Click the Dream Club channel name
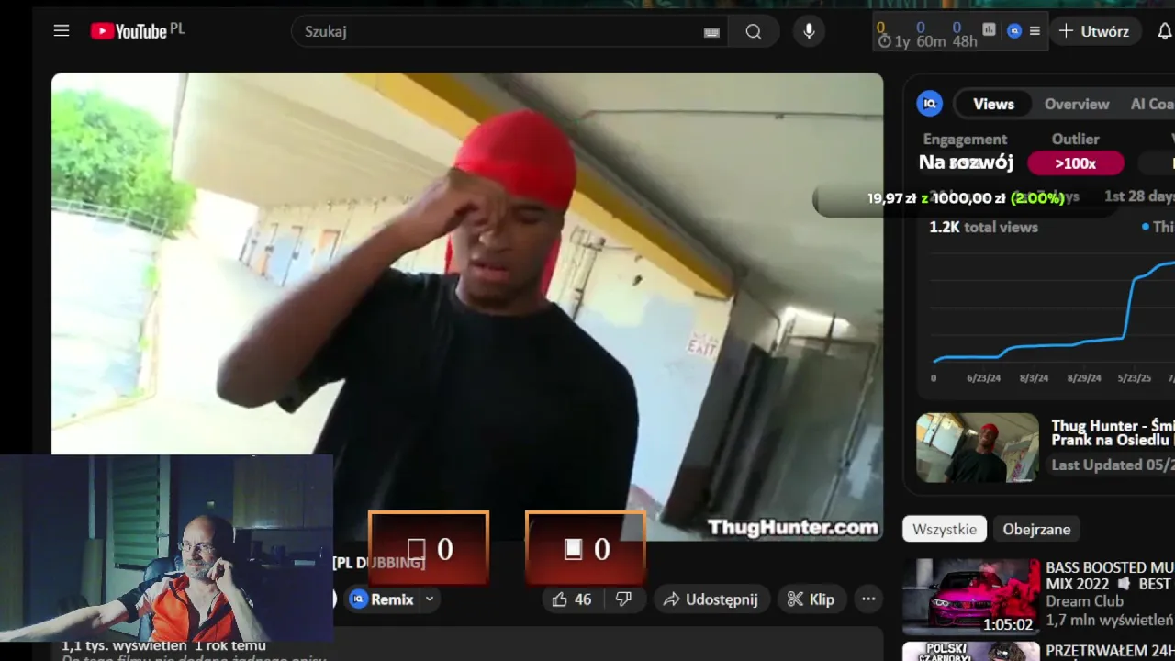1175x661 pixels. pos(1084,601)
